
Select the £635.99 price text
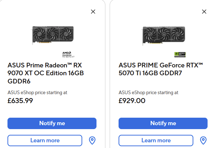[x=20, y=101]
